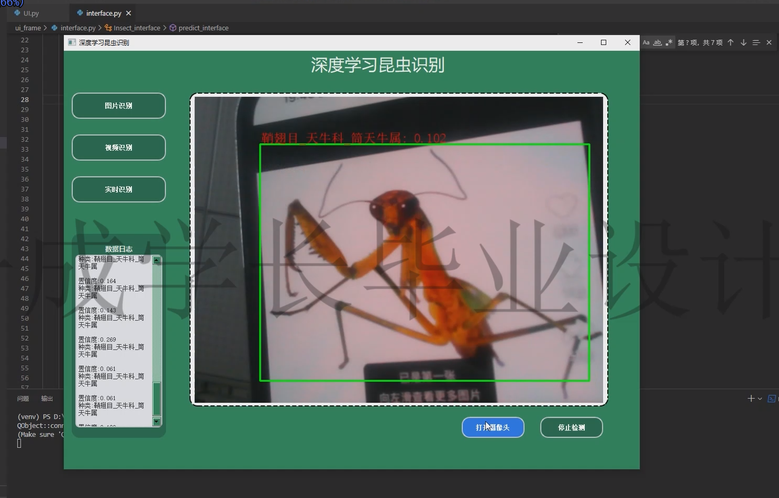Toggle whole word matching in the find widget
Viewport: 779px width, 498px height.
[658, 42]
